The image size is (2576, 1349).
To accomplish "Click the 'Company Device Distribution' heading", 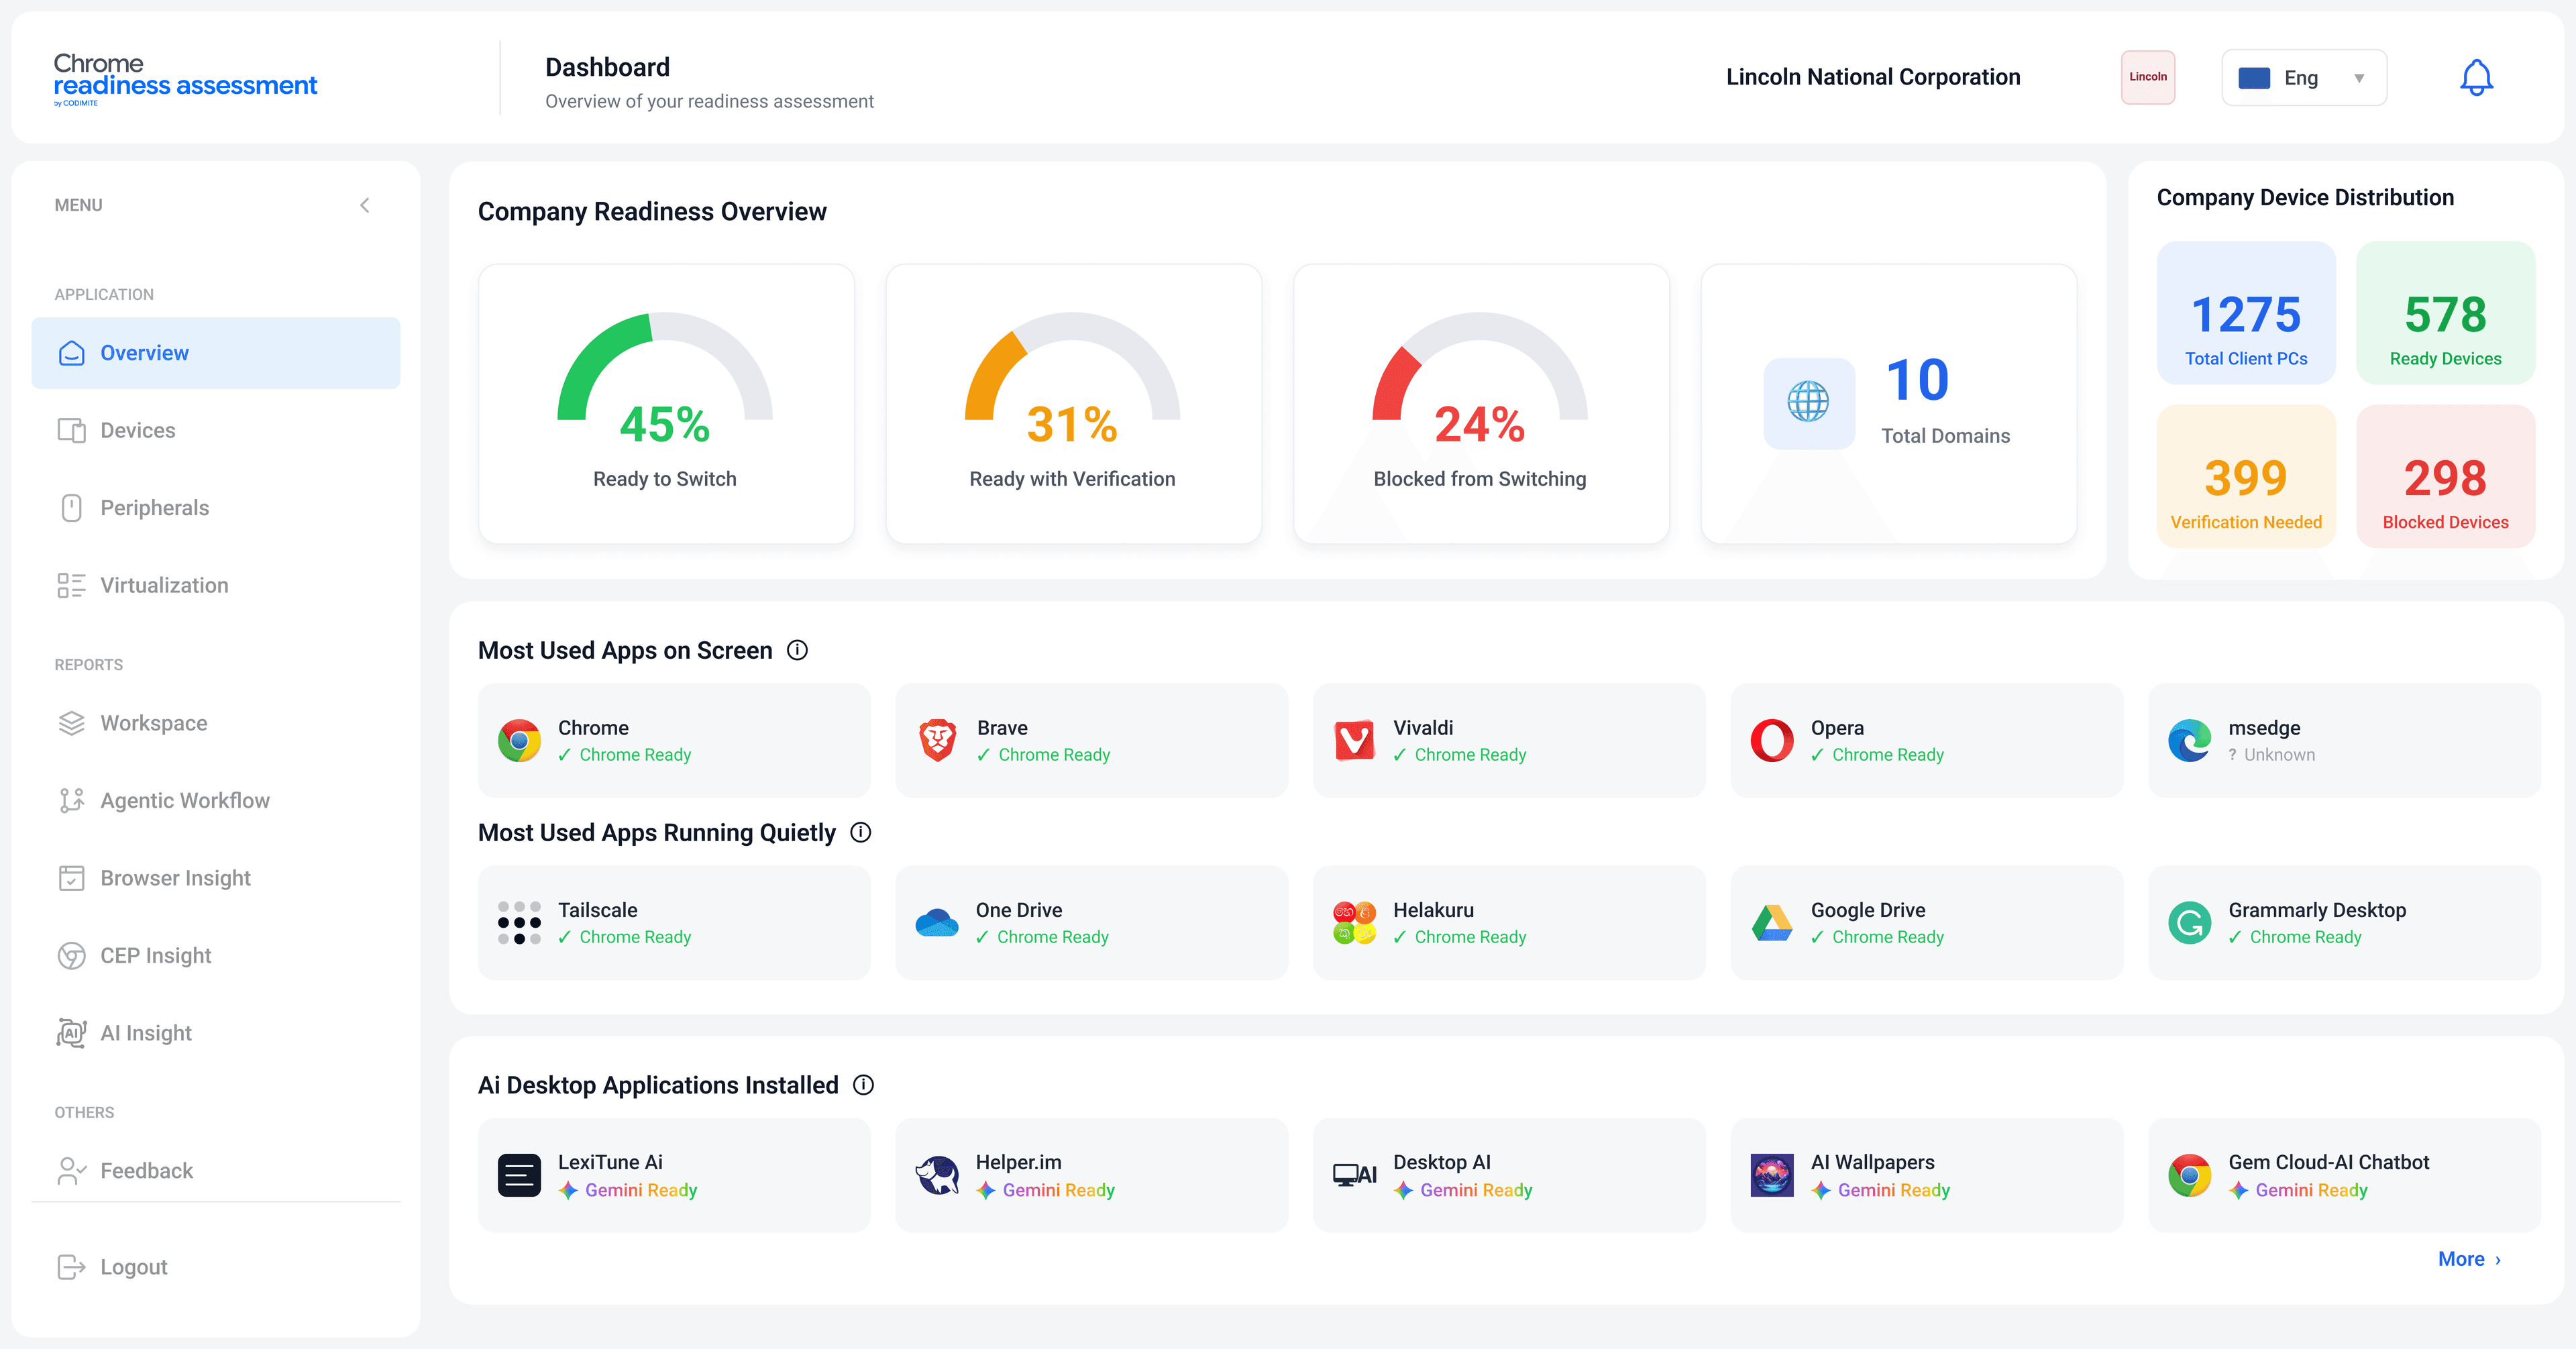I will pyautogui.click(x=2305, y=198).
